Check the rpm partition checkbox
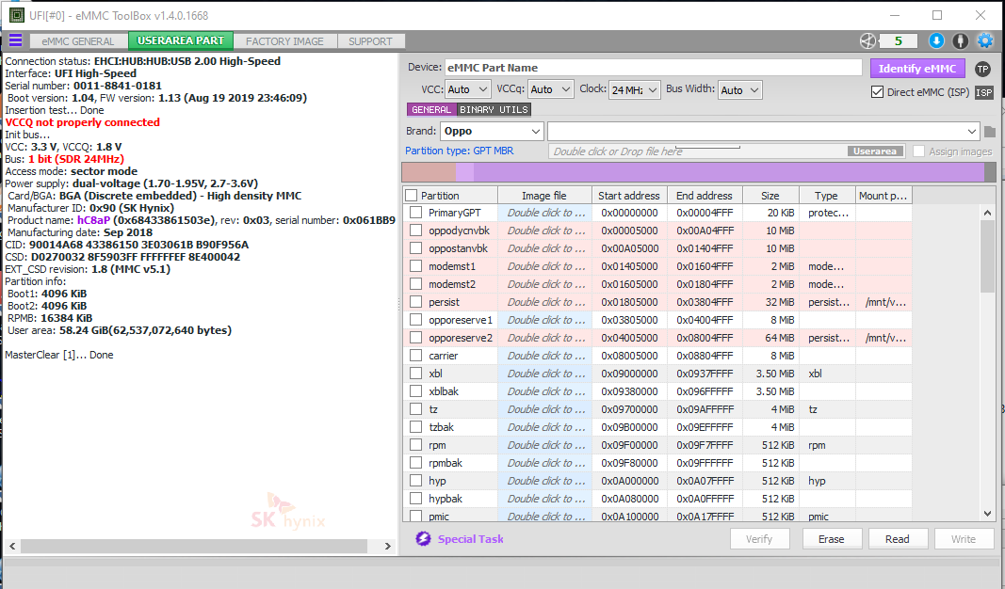The height and width of the screenshot is (589, 1005). tap(416, 445)
